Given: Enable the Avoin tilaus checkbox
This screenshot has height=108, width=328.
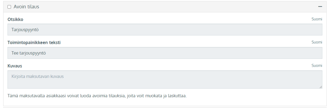Looking at the screenshot, I should pos(9,7).
